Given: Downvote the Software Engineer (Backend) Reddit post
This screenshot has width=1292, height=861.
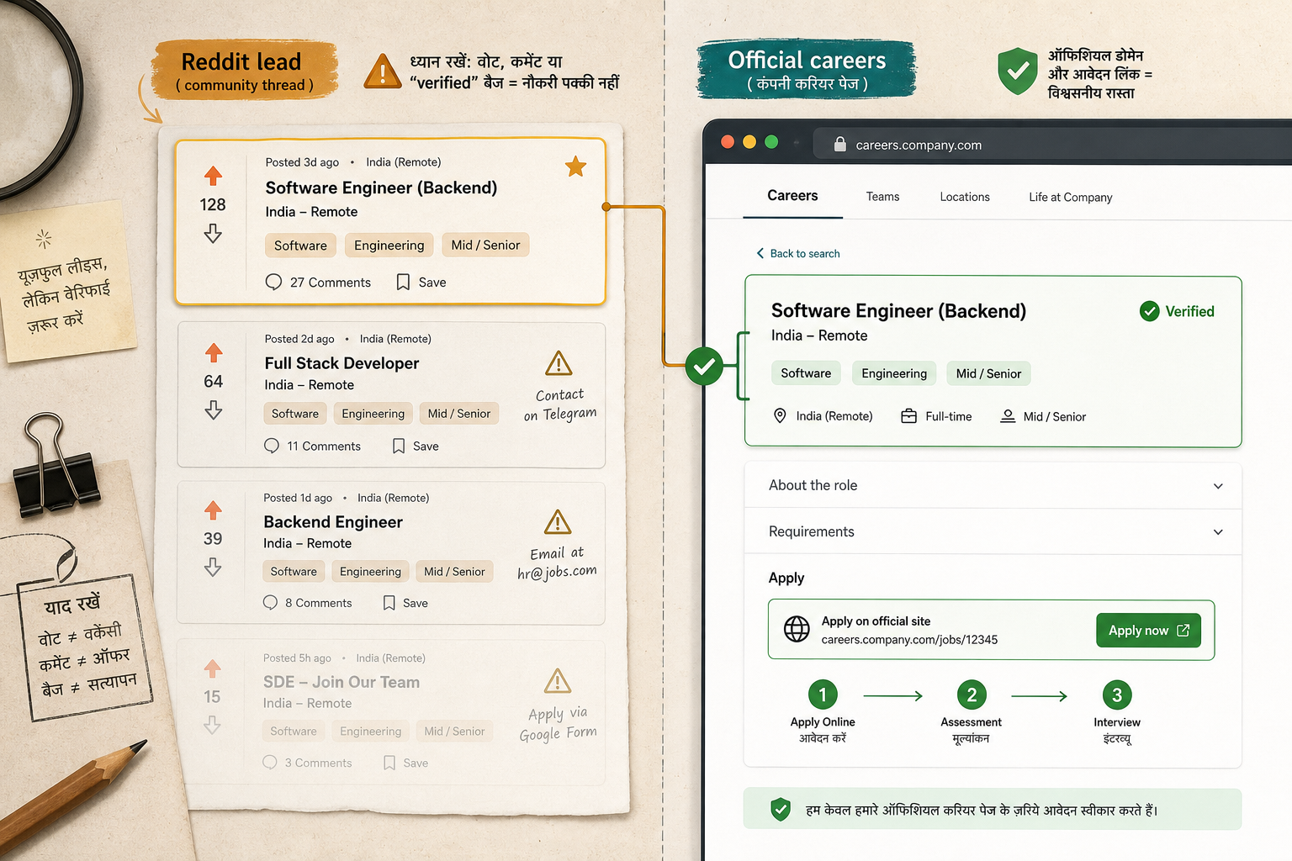Looking at the screenshot, I should [x=213, y=233].
